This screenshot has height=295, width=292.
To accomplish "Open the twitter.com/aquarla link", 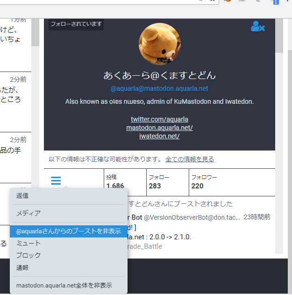I will pos(159,119).
